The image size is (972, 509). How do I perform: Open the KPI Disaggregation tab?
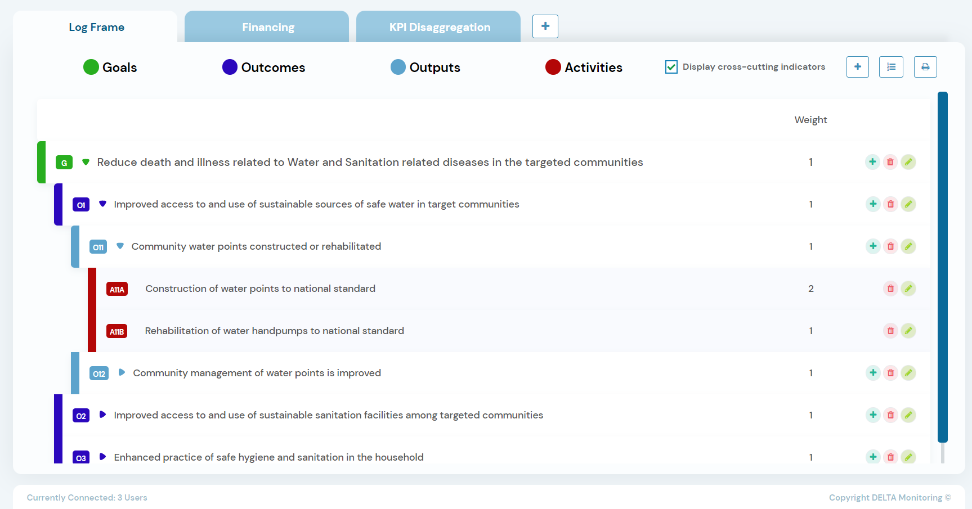coord(440,27)
